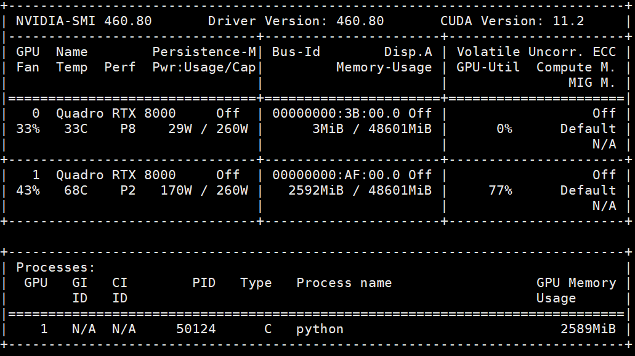Click the 68C temperature value
The image size is (635, 356).
[x=76, y=190]
